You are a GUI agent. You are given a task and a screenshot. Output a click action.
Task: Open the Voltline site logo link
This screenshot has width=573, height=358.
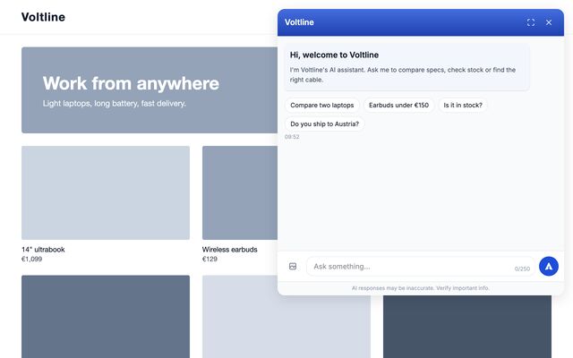43,17
